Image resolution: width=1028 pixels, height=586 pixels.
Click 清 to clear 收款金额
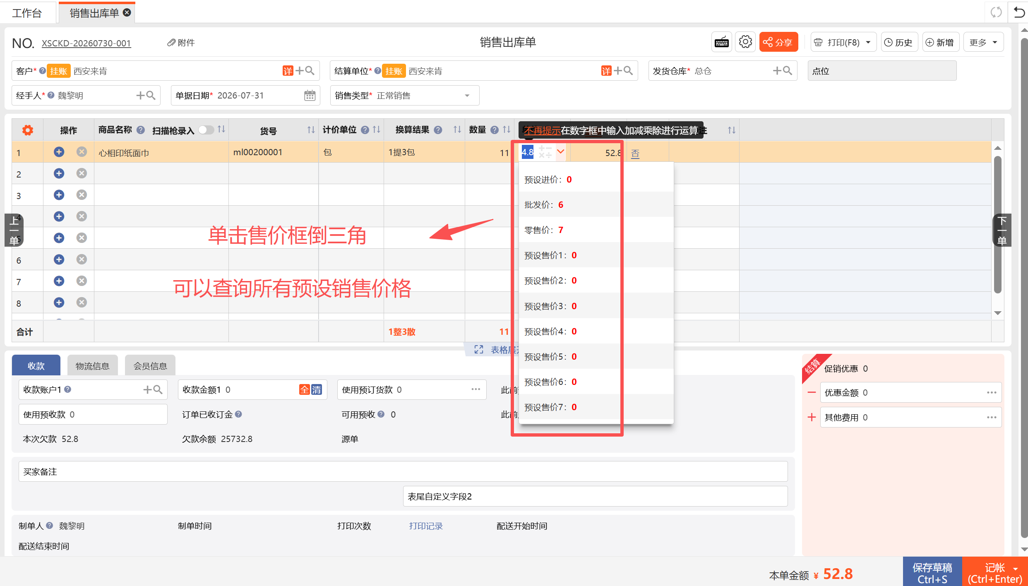[317, 390]
